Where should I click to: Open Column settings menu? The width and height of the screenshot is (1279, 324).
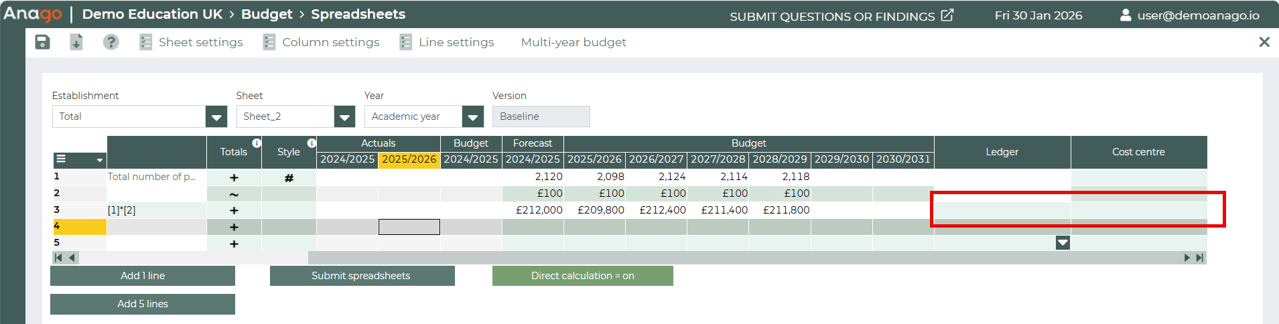tap(322, 42)
